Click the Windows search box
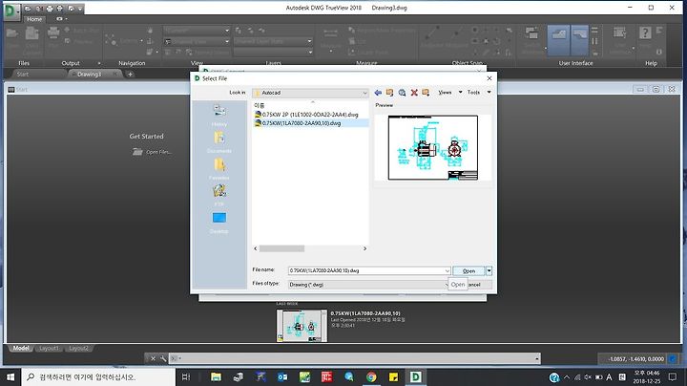The height and width of the screenshot is (386, 687). [x=98, y=376]
